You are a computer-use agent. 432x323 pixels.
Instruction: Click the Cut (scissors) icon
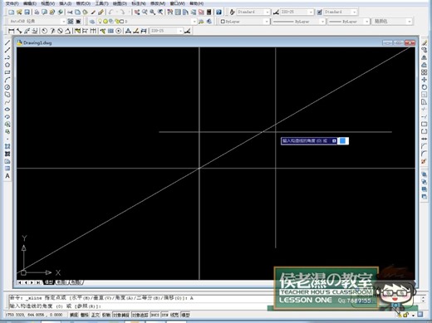[70, 12]
